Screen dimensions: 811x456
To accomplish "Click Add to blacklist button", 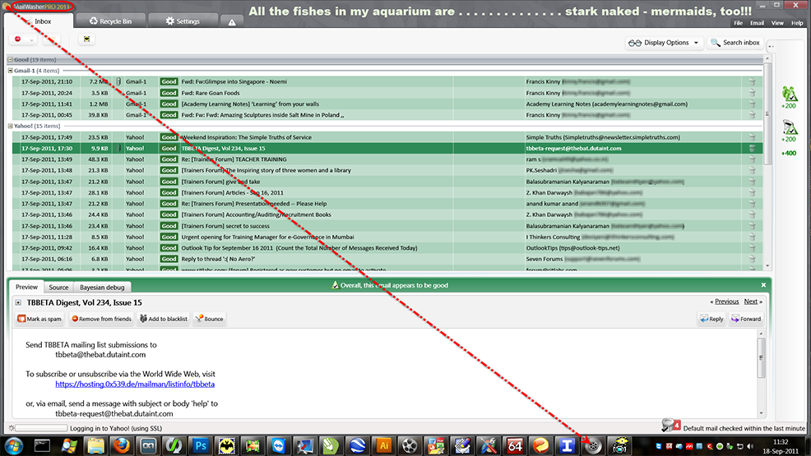I will [164, 319].
